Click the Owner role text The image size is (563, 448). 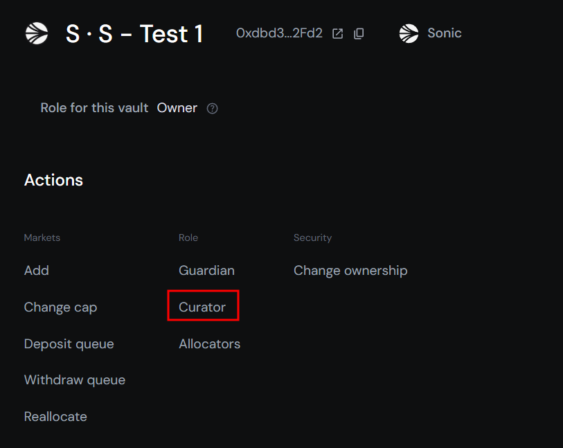coord(177,108)
